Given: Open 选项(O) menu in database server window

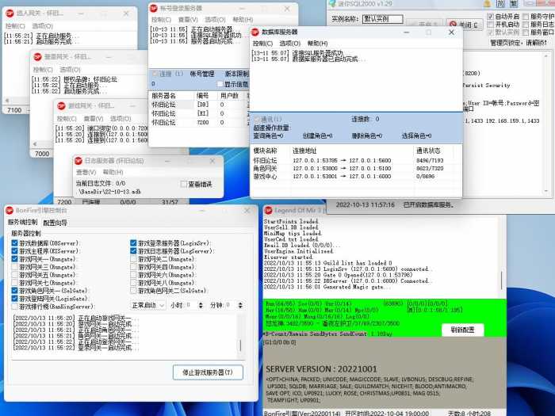Looking at the screenshot, I should [x=290, y=44].
